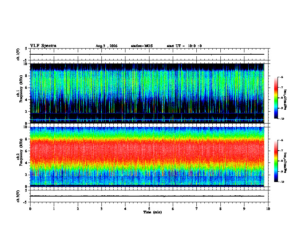Click the time axis tick label "4"

click(x=125, y=209)
